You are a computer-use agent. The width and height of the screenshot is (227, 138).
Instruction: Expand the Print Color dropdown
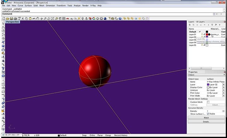tap(224, 93)
